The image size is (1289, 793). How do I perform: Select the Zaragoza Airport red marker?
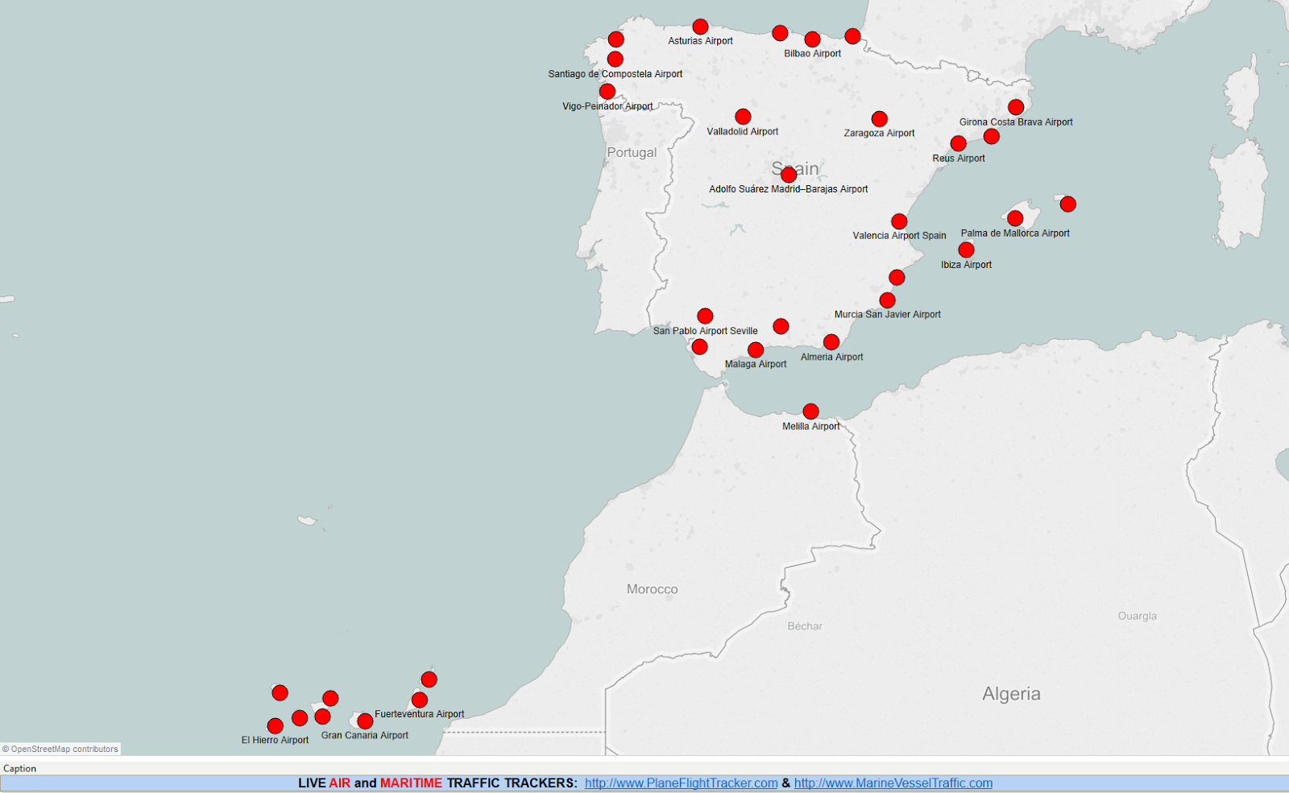point(879,119)
